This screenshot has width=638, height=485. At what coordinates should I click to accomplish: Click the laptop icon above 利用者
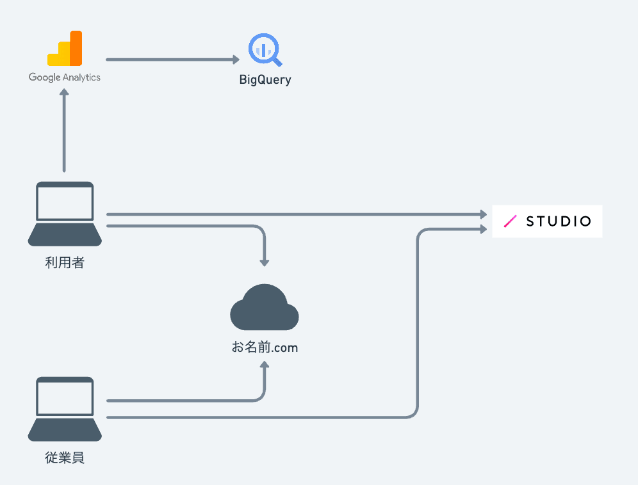[65, 214]
